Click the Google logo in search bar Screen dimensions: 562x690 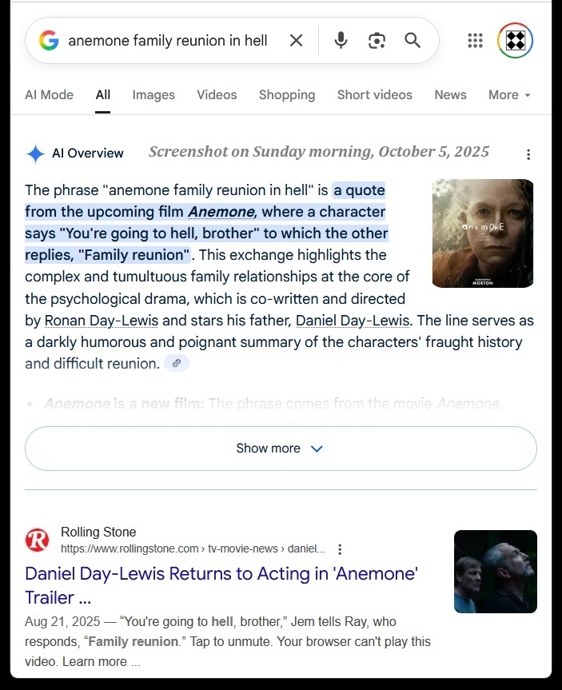click(49, 41)
